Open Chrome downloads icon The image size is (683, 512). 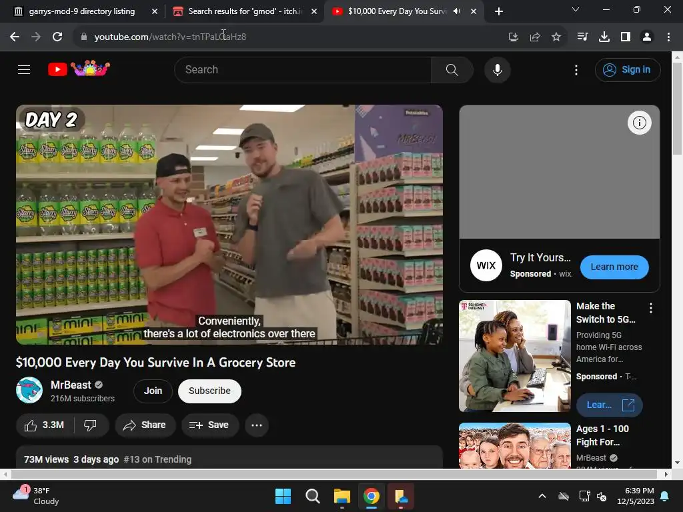604,37
